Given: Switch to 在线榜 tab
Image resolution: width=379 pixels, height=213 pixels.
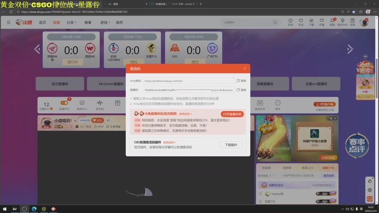Looking at the screenshot, I should point(266,168).
